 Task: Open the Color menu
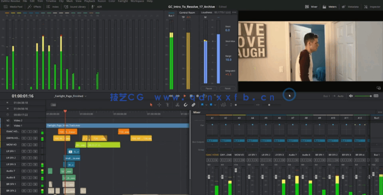click(112, 1)
